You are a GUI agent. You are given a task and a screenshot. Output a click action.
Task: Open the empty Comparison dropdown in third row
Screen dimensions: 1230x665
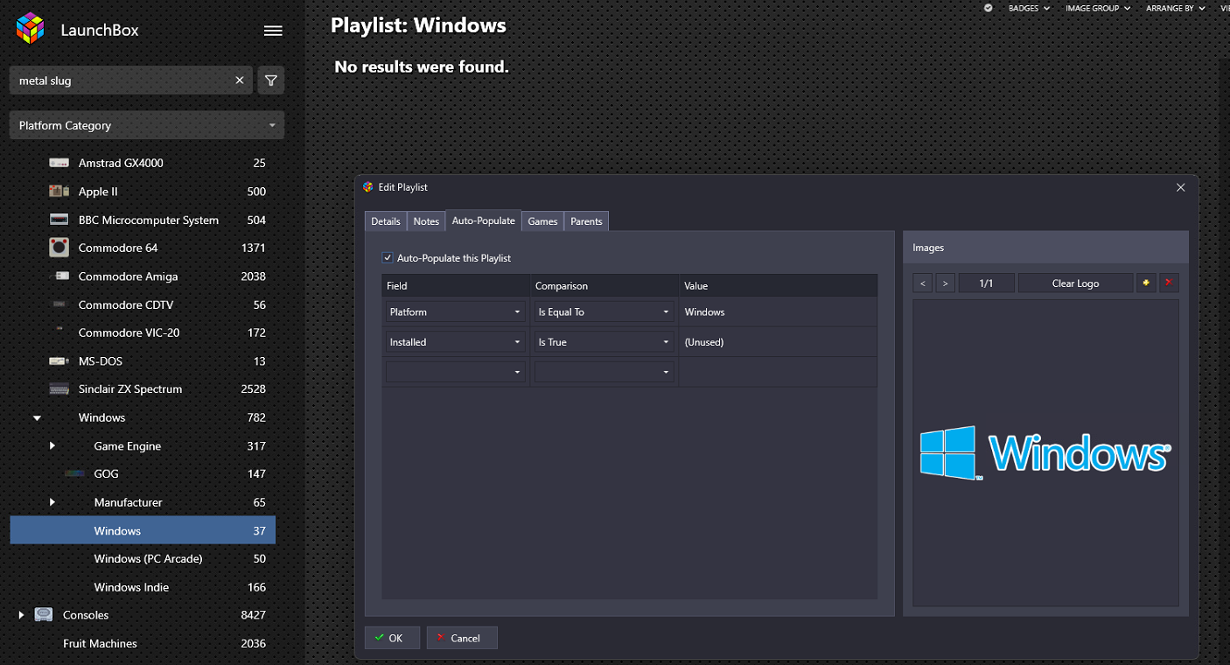[605, 372]
